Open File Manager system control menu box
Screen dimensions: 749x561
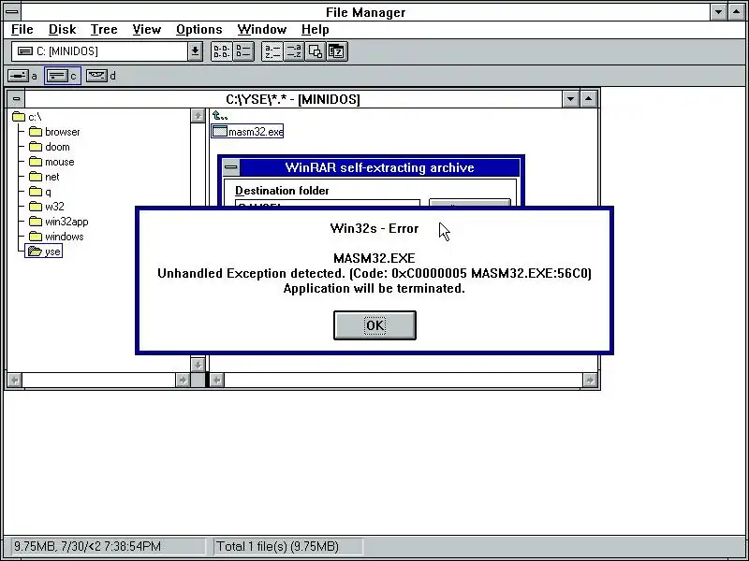(11, 12)
